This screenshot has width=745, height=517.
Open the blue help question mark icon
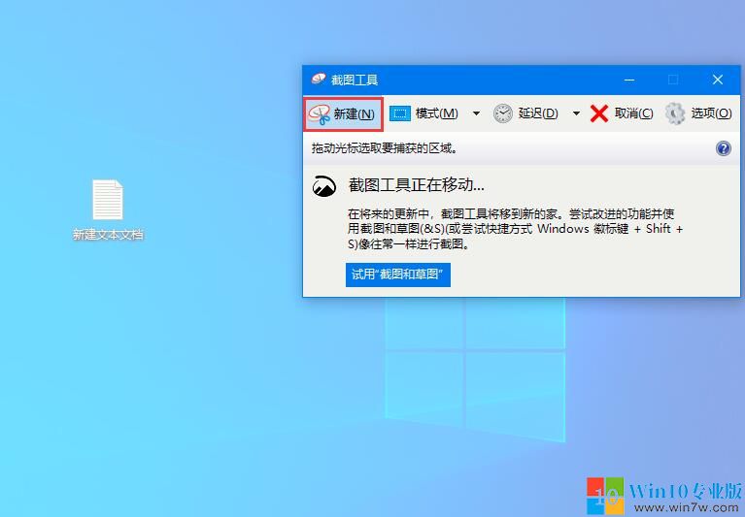tap(723, 148)
